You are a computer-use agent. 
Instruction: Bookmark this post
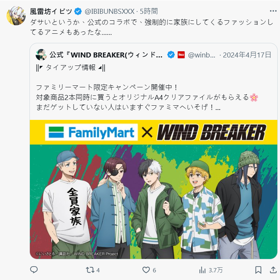point(258,270)
